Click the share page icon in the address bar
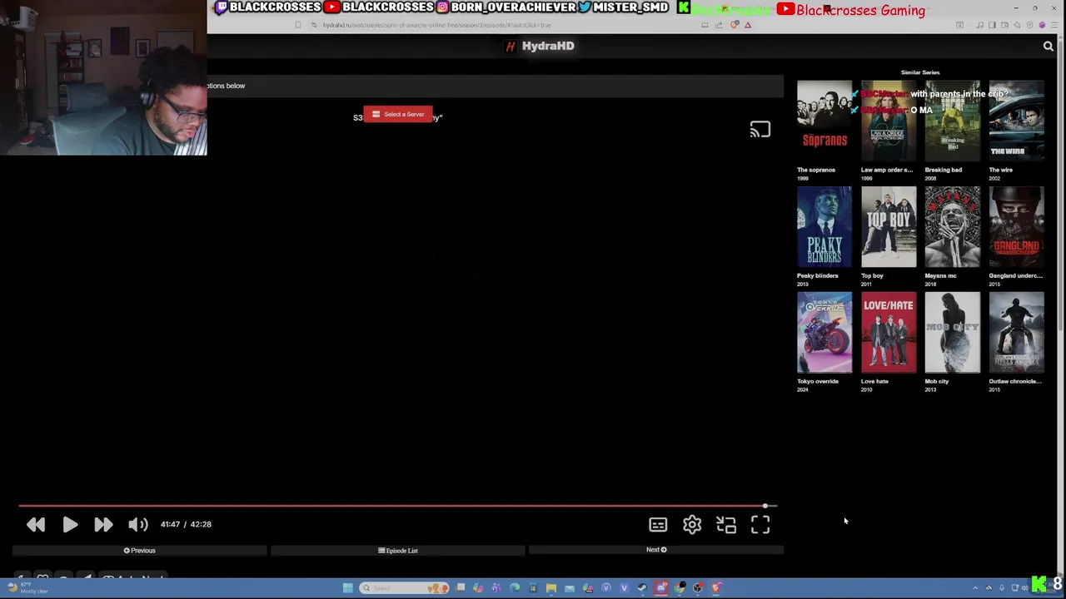This screenshot has height=599, width=1066. [x=719, y=25]
